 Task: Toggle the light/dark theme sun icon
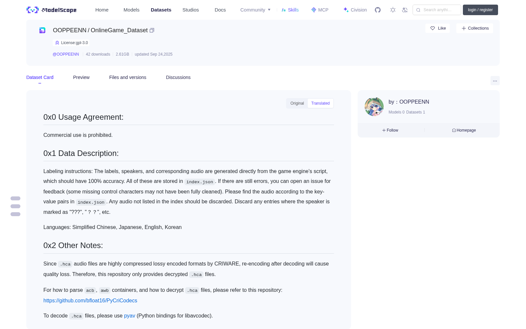coord(393,10)
